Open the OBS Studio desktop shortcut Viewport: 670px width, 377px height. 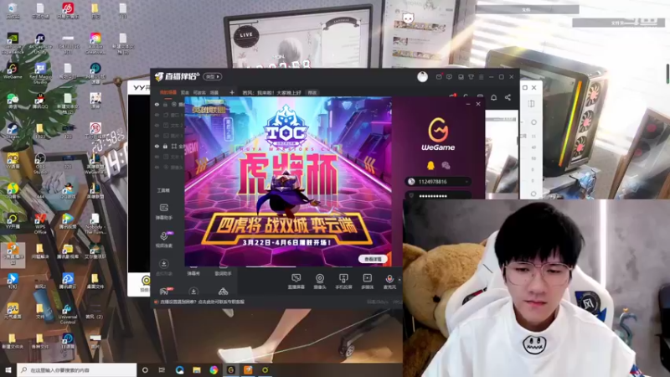pos(40,163)
